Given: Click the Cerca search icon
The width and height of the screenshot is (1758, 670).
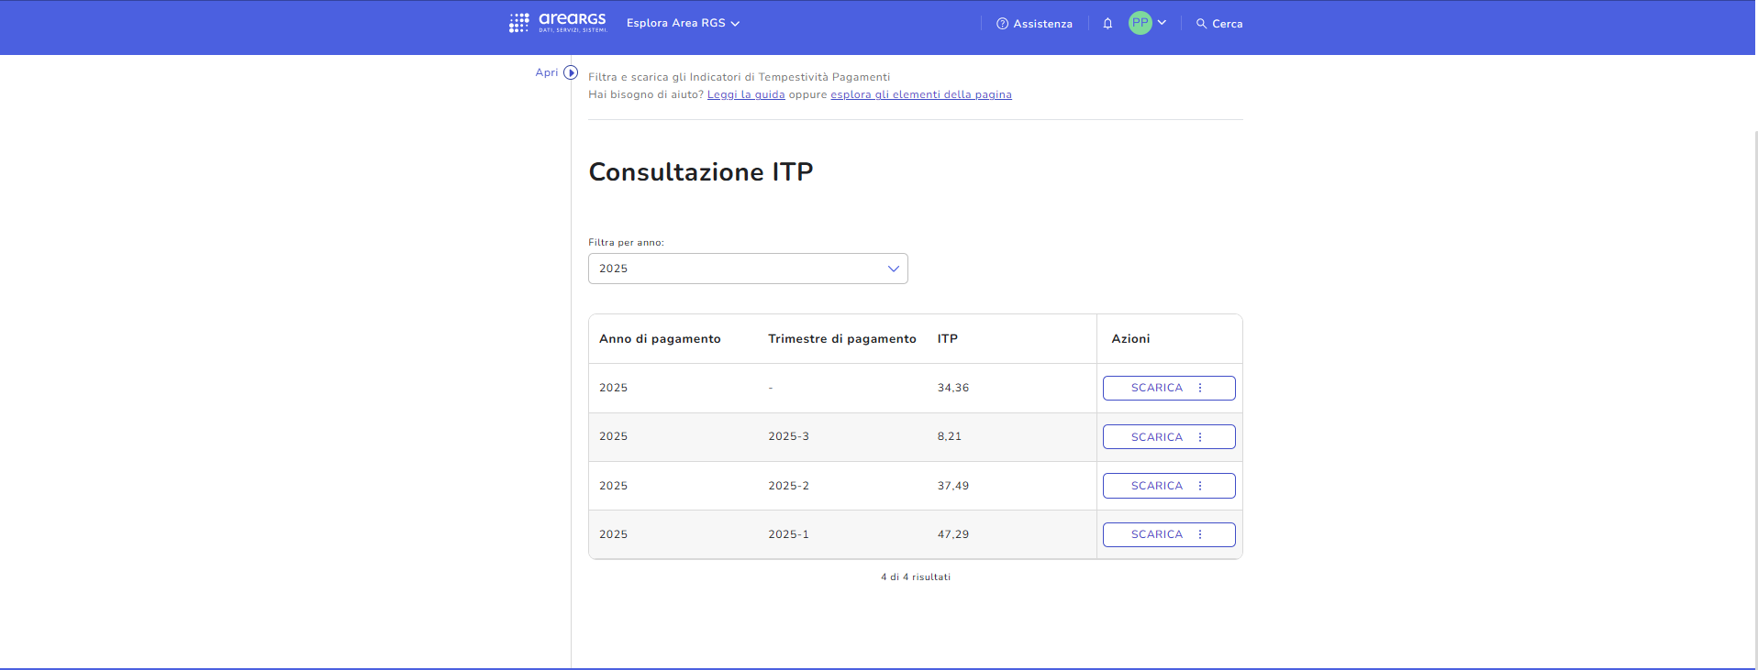Looking at the screenshot, I should point(1201,24).
